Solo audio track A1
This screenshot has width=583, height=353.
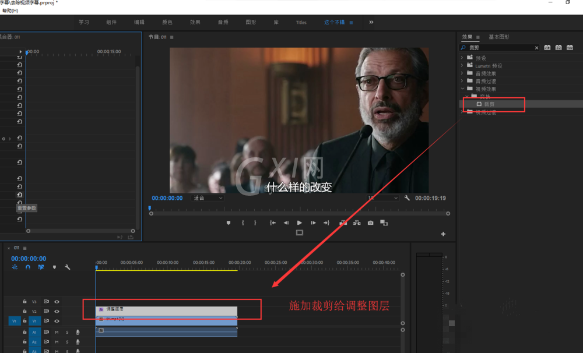67,332
